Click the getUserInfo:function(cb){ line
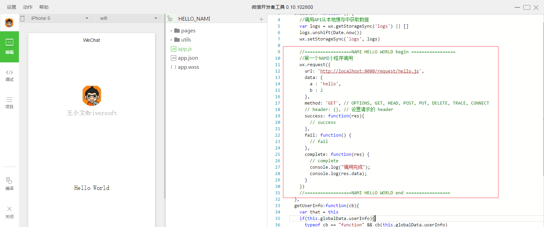 pos(327,206)
